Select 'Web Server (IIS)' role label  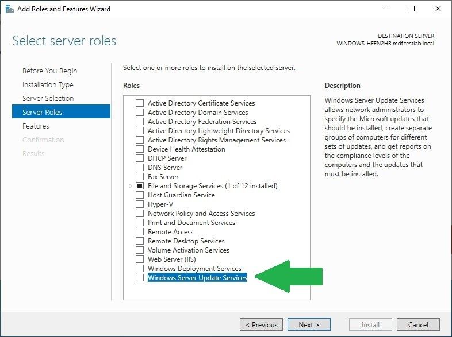pyautogui.click(x=172, y=259)
